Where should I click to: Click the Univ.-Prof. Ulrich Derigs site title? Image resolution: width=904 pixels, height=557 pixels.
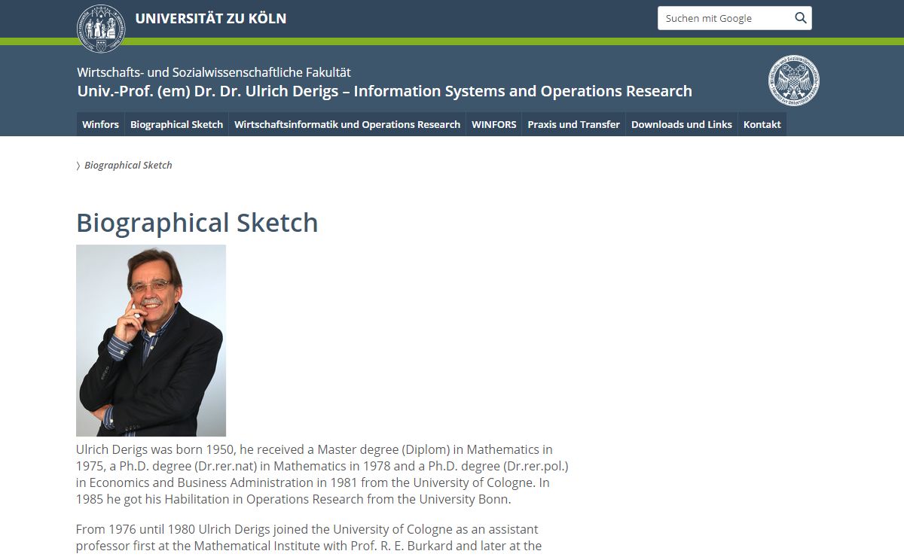(x=384, y=91)
